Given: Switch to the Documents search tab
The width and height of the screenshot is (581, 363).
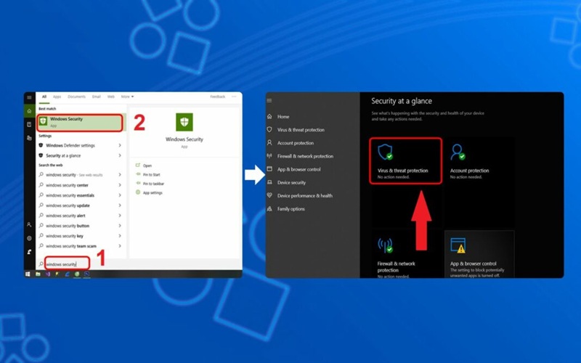Looking at the screenshot, I should coord(76,97).
